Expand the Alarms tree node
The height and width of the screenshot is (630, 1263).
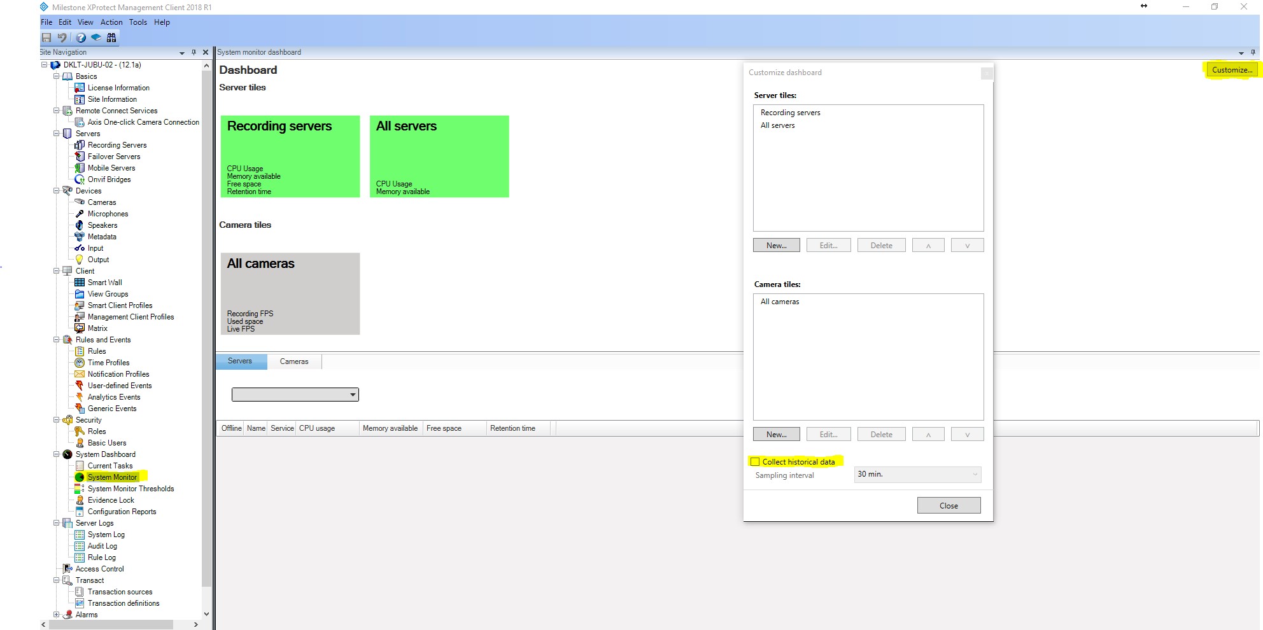point(57,615)
